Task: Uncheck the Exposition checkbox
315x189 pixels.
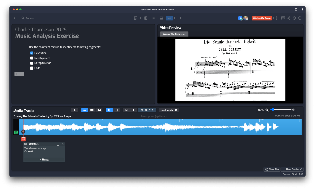Action: pyautogui.click(x=32, y=53)
